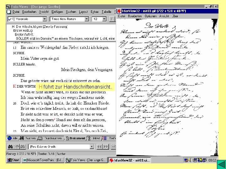Open the Windows Start button

(13, 160)
